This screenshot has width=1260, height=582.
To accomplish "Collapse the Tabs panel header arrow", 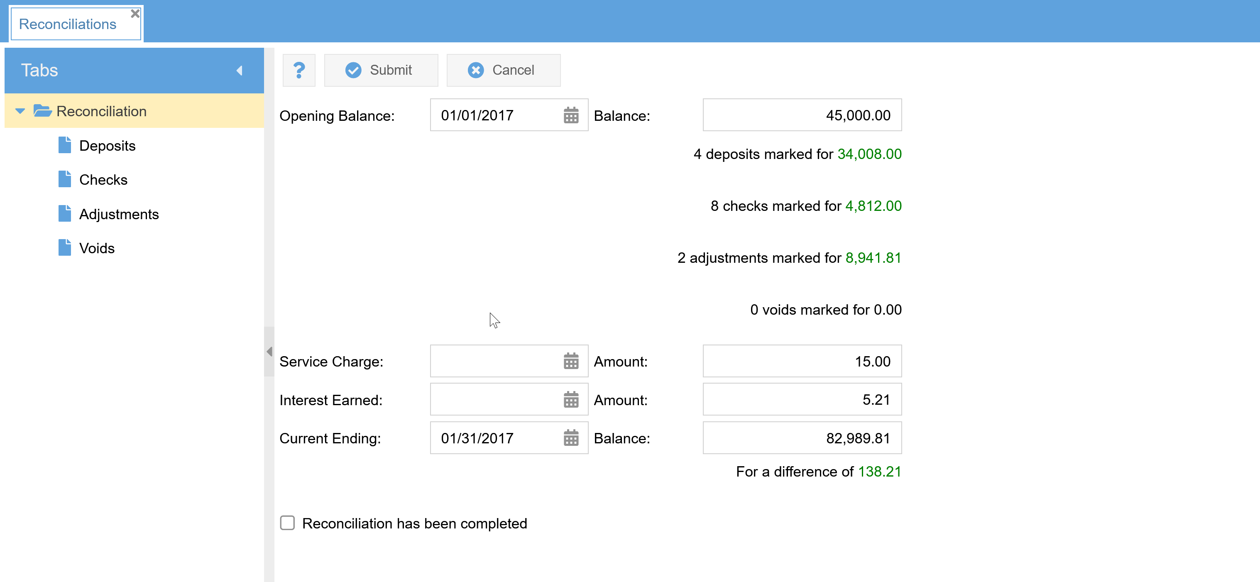I will point(239,71).
